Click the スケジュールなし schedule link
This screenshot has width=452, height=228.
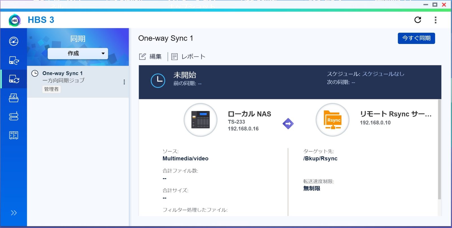pos(383,74)
